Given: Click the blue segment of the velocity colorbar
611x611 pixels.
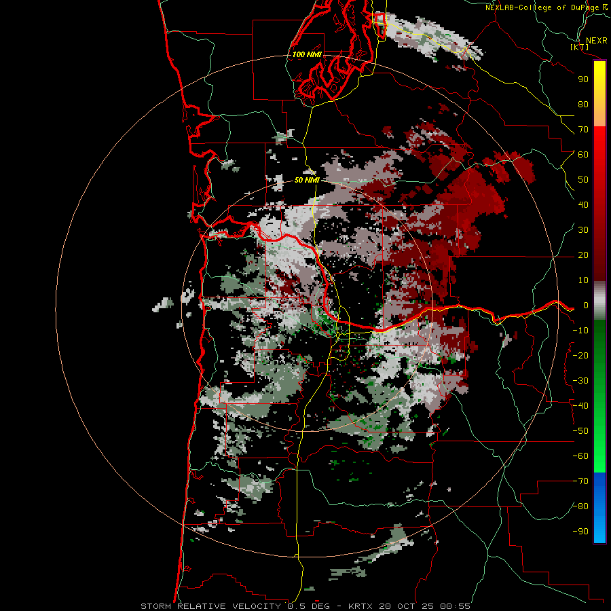Looking at the screenshot, I should coord(599,507).
